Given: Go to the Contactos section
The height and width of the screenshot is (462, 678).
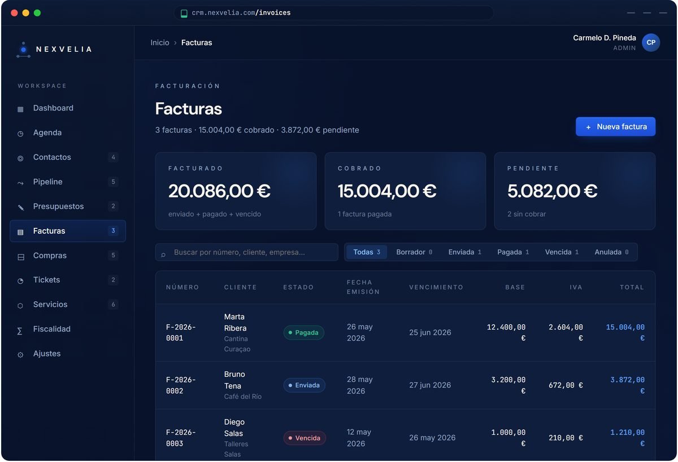Looking at the screenshot, I should click(x=68, y=157).
